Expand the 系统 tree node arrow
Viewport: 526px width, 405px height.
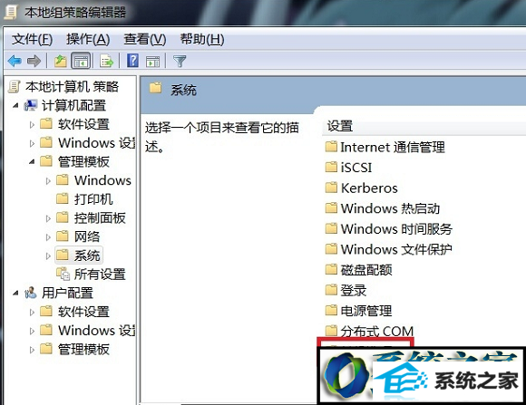(x=48, y=256)
